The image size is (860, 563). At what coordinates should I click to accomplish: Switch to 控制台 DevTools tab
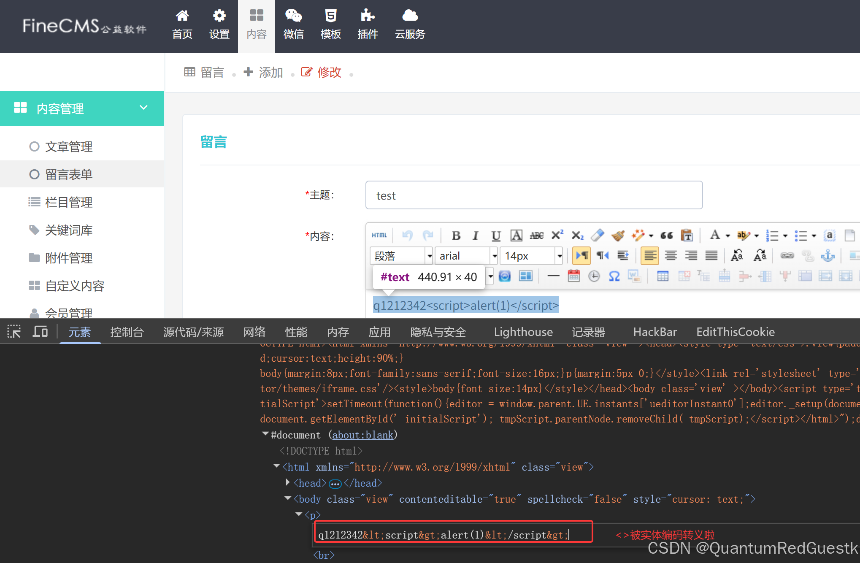127,332
